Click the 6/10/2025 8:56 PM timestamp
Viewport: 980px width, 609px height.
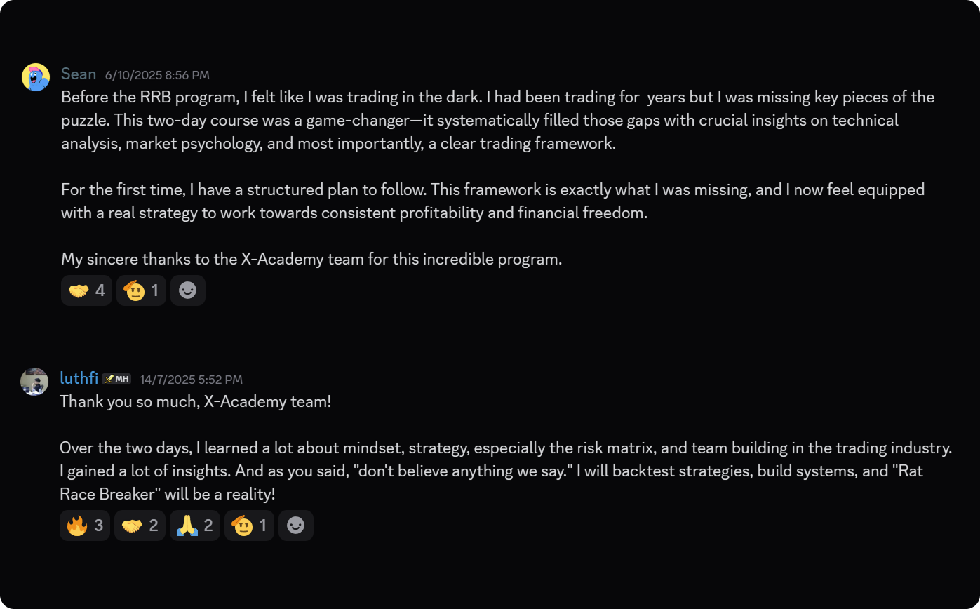[157, 75]
